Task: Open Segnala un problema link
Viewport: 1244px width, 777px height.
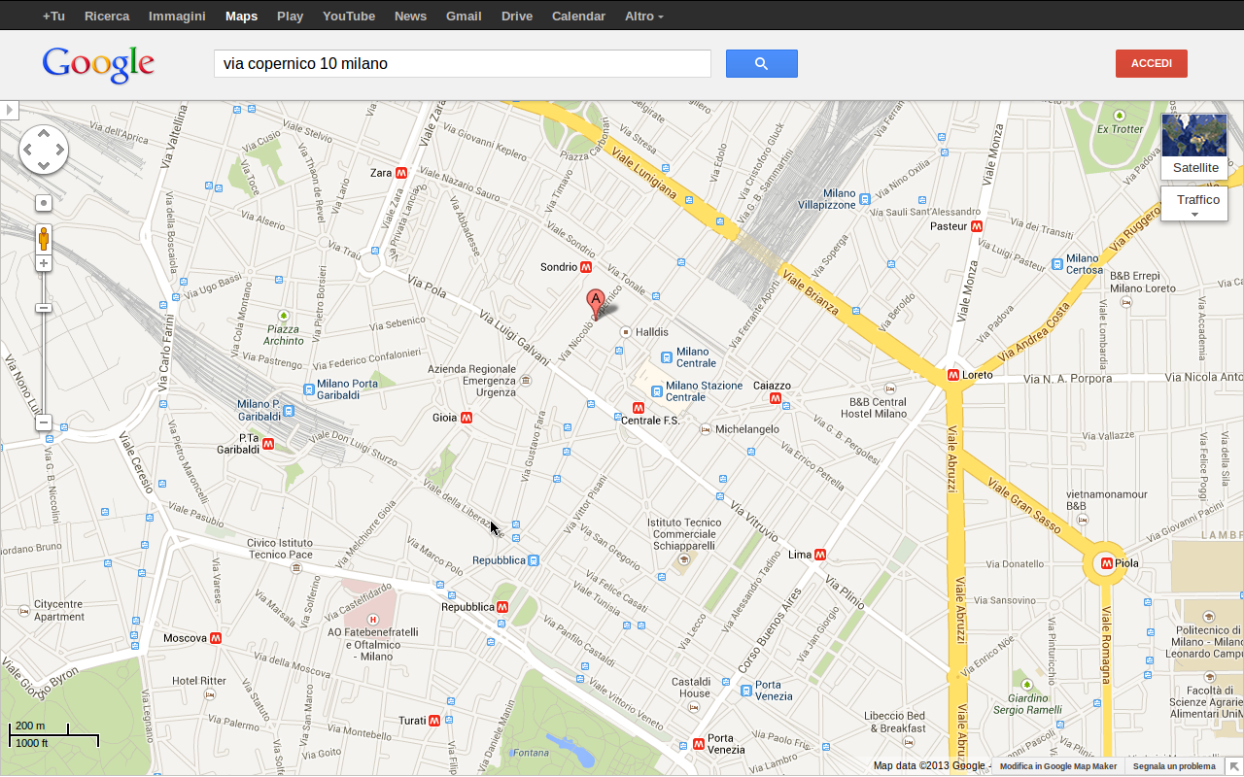Action: (1174, 766)
